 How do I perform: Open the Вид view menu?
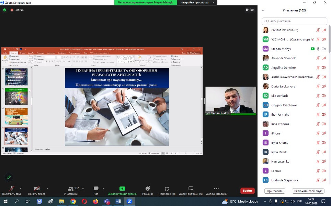click(250, 10)
